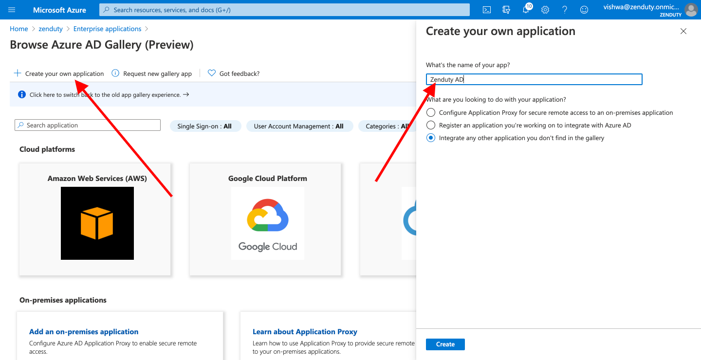701x360 pixels.
Task: Open the feedback smiley icon
Action: (x=584, y=10)
